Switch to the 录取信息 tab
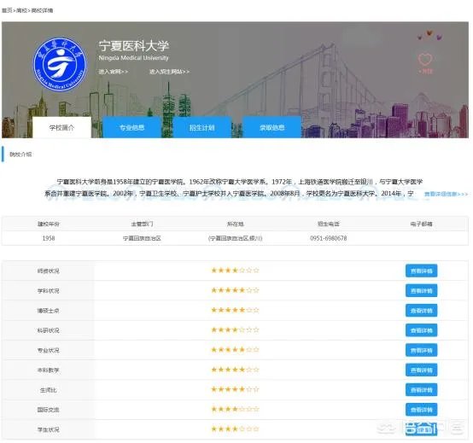 click(272, 128)
